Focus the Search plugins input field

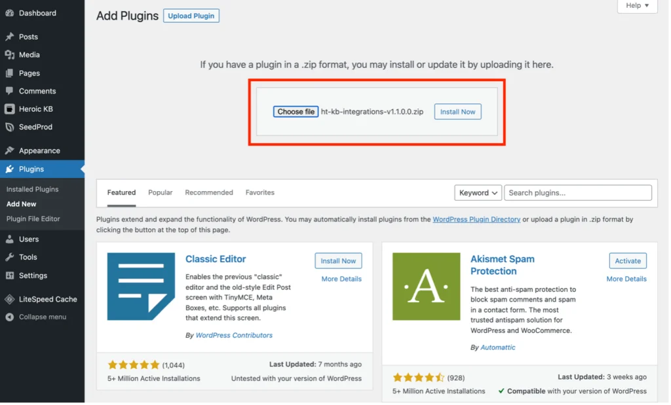tap(578, 193)
